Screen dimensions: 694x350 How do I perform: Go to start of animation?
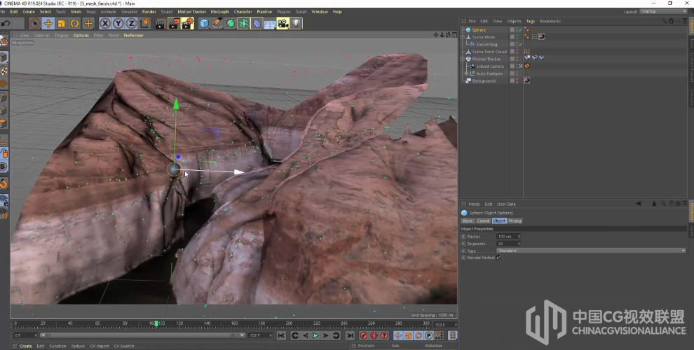pos(281,336)
